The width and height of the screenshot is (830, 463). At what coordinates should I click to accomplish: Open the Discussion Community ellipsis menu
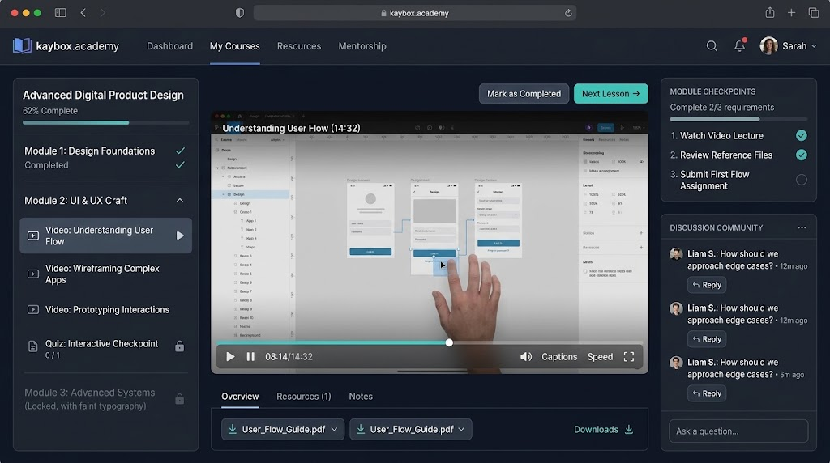(x=802, y=227)
